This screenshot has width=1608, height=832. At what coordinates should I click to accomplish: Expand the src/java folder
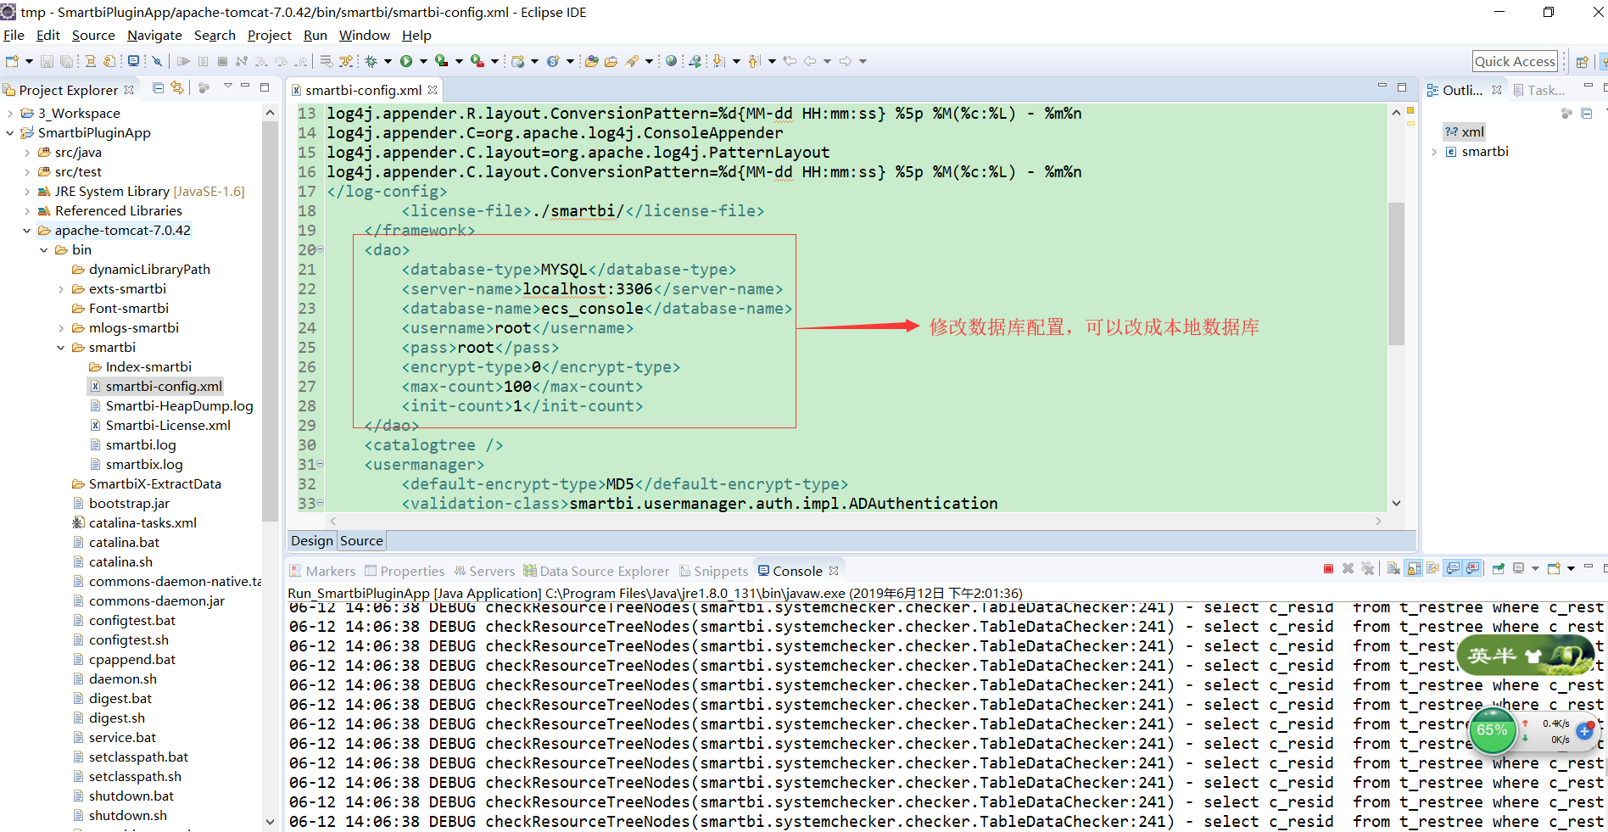tap(26, 152)
